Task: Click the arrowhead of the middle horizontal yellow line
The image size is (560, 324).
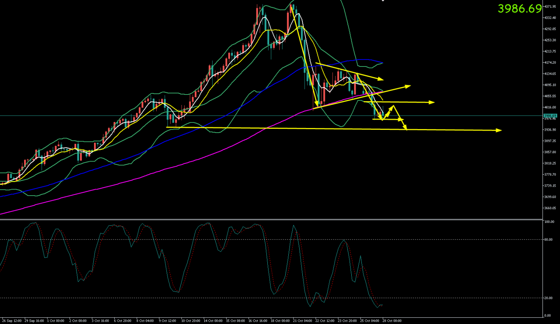Action: pos(432,102)
